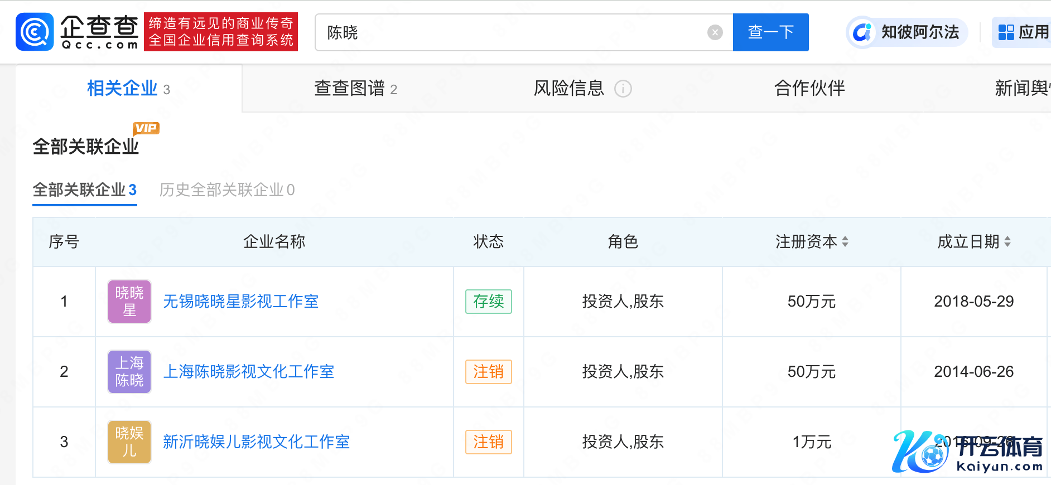The image size is (1051, 485).
Task: Click the 知彼阿尔法 icon
Action: pyautogui.click(x=862, y=32)
